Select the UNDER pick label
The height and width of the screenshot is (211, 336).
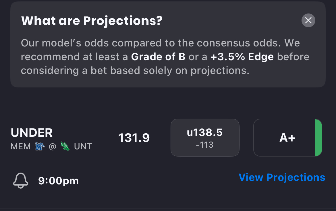point(32,133)
